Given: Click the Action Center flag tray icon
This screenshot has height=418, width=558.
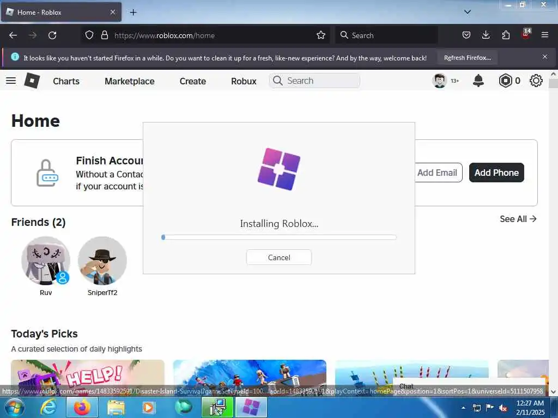Looking at the screenshot, I should click(490, 408).
